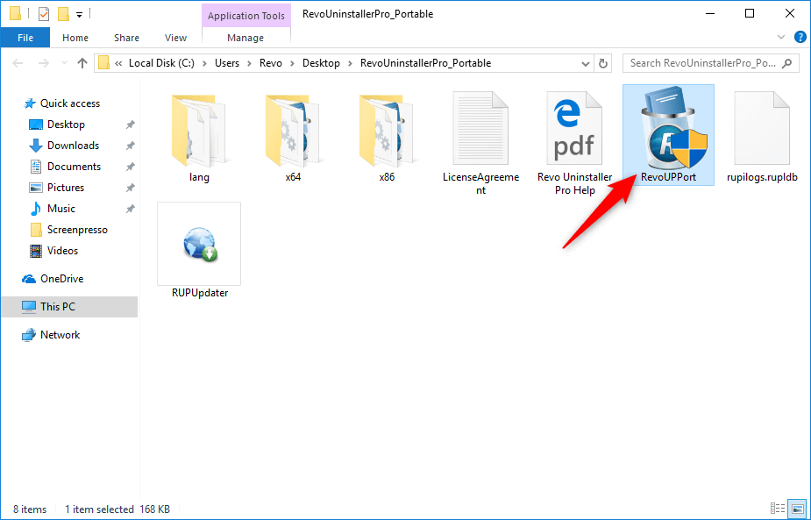Image resolution: width=811 pixels, height=520 pixels.
Task: Click the search magnifier icon
Action: tap(786, 63)
